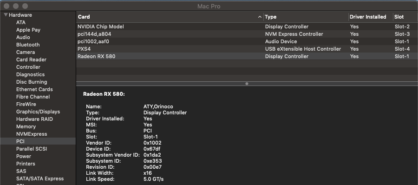Viewport: 418px width, 185px height.
Task: Select ATA in the sidebar
Action: (21, 22)
